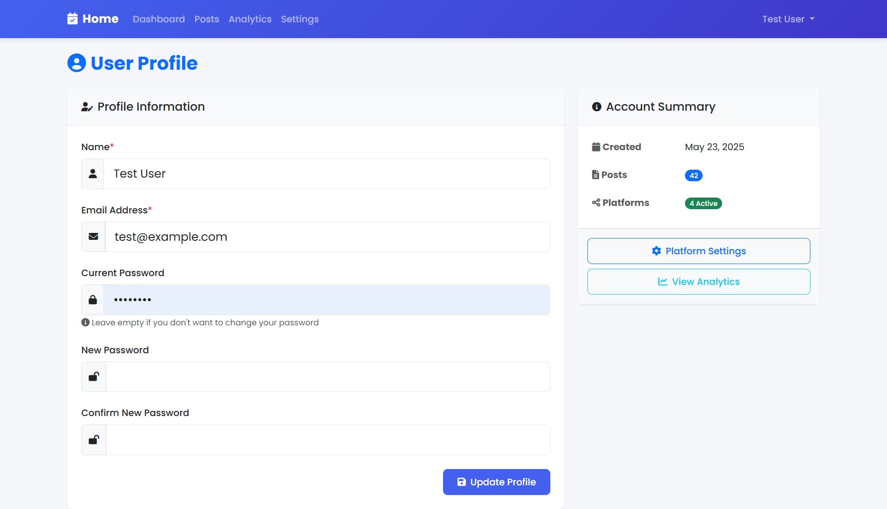Click the Profile Information person-edit icon

coord(87,106)
